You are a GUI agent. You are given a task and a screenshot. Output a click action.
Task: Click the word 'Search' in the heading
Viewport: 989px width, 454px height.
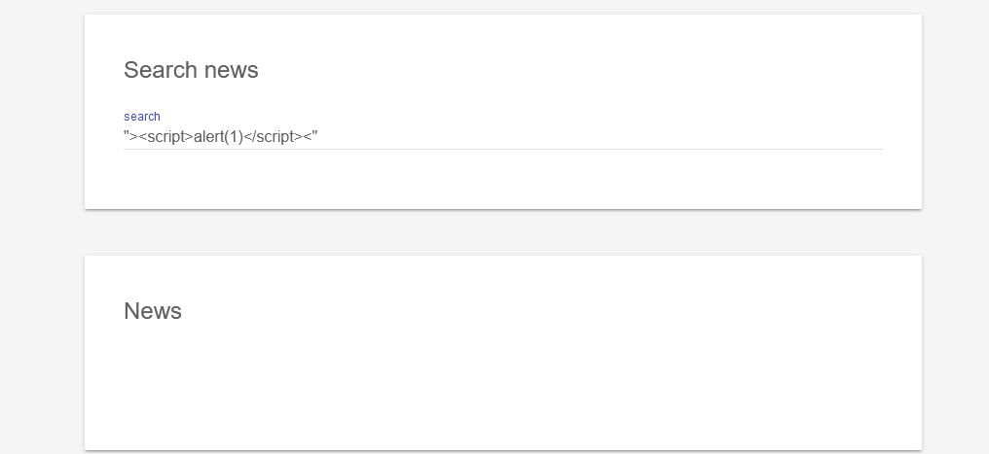click(158, 70)
